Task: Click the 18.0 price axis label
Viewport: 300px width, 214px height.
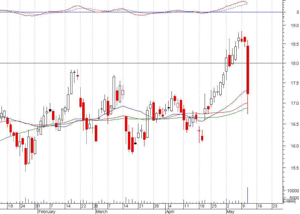Action: 295,63
